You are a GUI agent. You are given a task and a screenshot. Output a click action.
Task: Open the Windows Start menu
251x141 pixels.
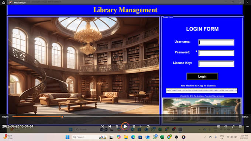(x=68, y=137)
